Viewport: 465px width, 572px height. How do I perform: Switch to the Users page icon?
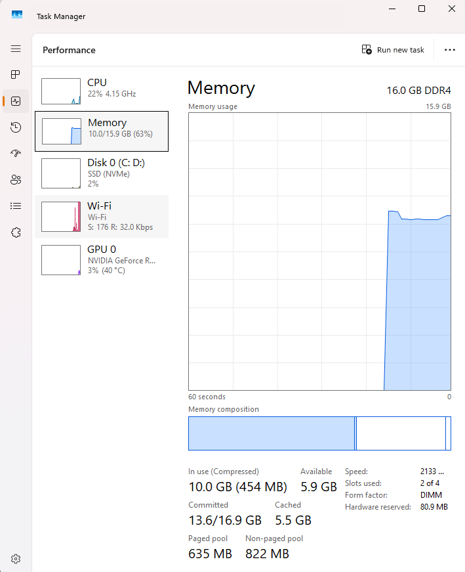coord(16,179)
